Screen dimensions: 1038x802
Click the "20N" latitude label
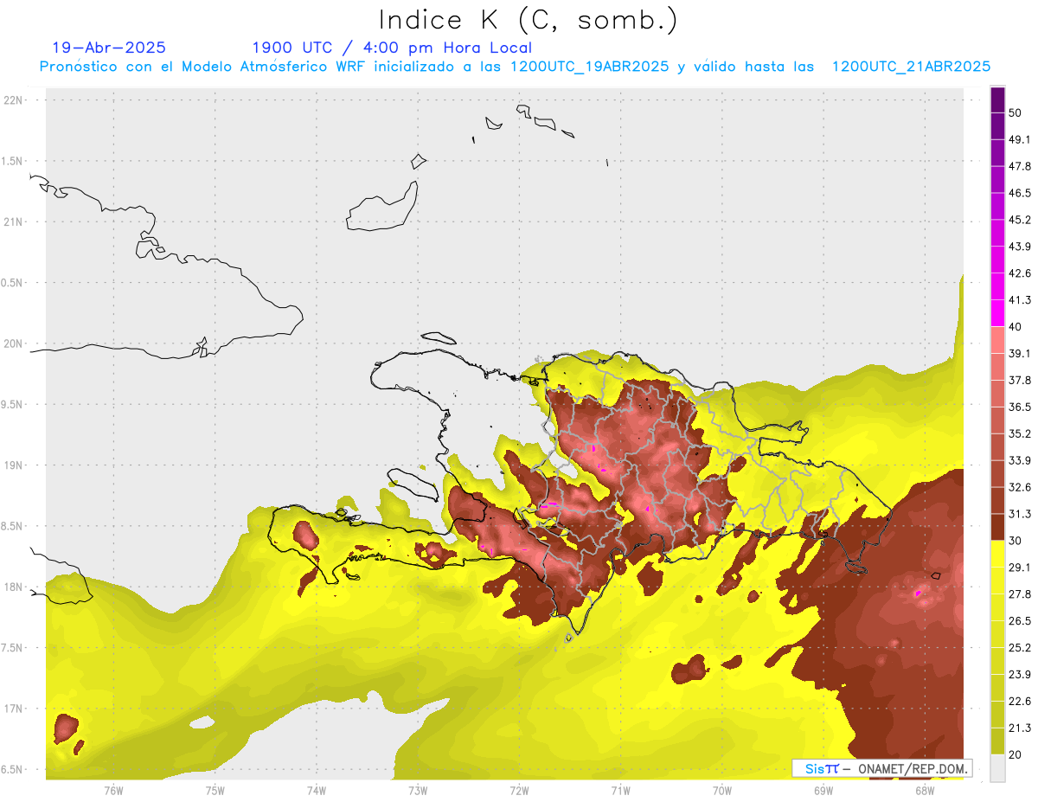point(13,343)
